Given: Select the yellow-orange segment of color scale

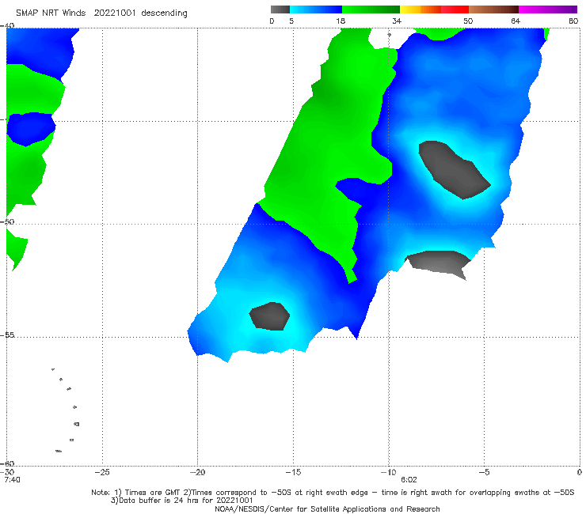Looking at the screenshot, I should point(420,9).
